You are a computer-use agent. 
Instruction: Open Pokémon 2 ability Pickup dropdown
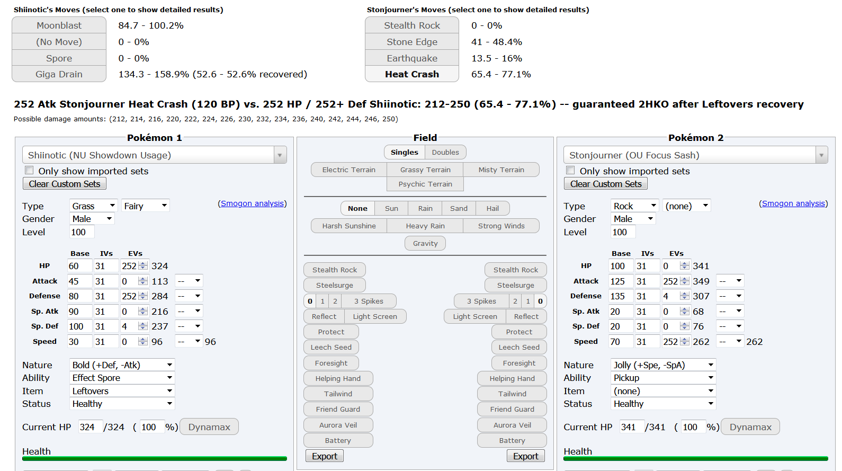coord(664,378)
